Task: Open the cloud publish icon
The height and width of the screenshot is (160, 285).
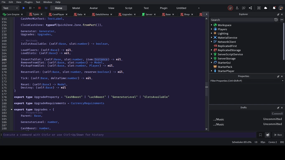Action: coord(266,8)
